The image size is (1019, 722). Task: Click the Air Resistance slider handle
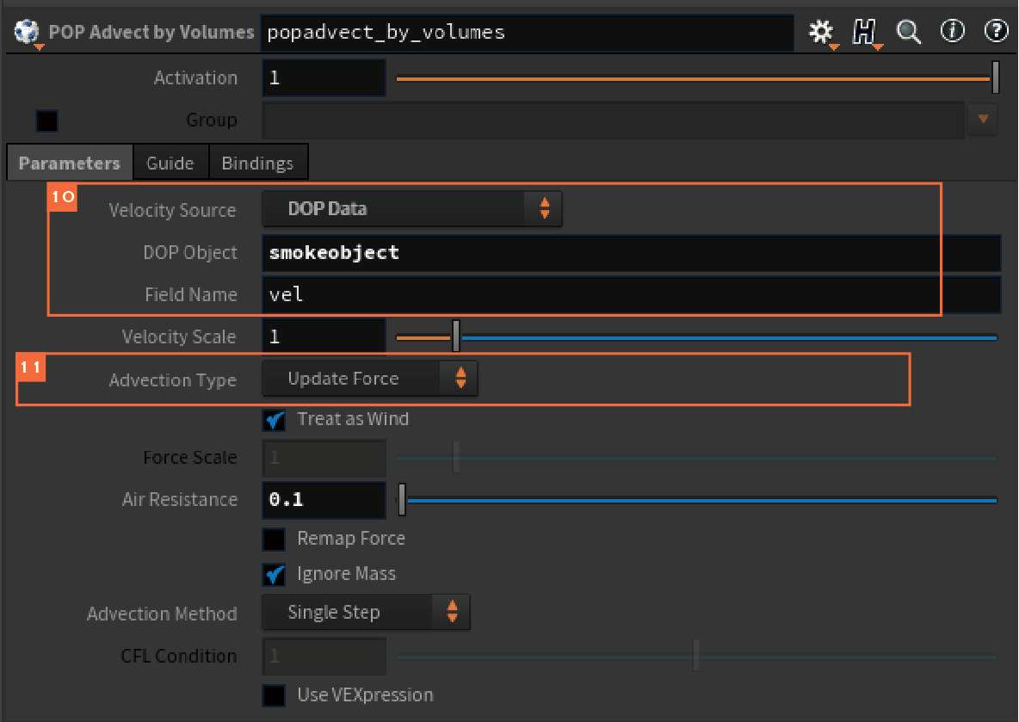[402, 500]
